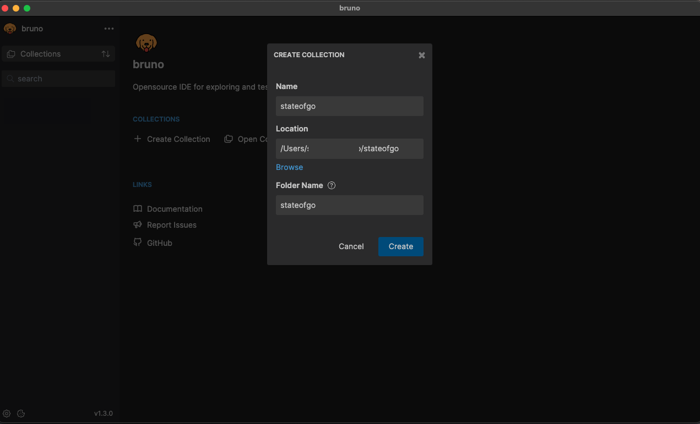
Task: Focus the sidebar search field
Action: point(58,79)
